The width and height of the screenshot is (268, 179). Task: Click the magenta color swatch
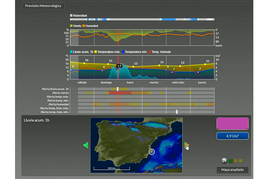[x=232, y=124]
